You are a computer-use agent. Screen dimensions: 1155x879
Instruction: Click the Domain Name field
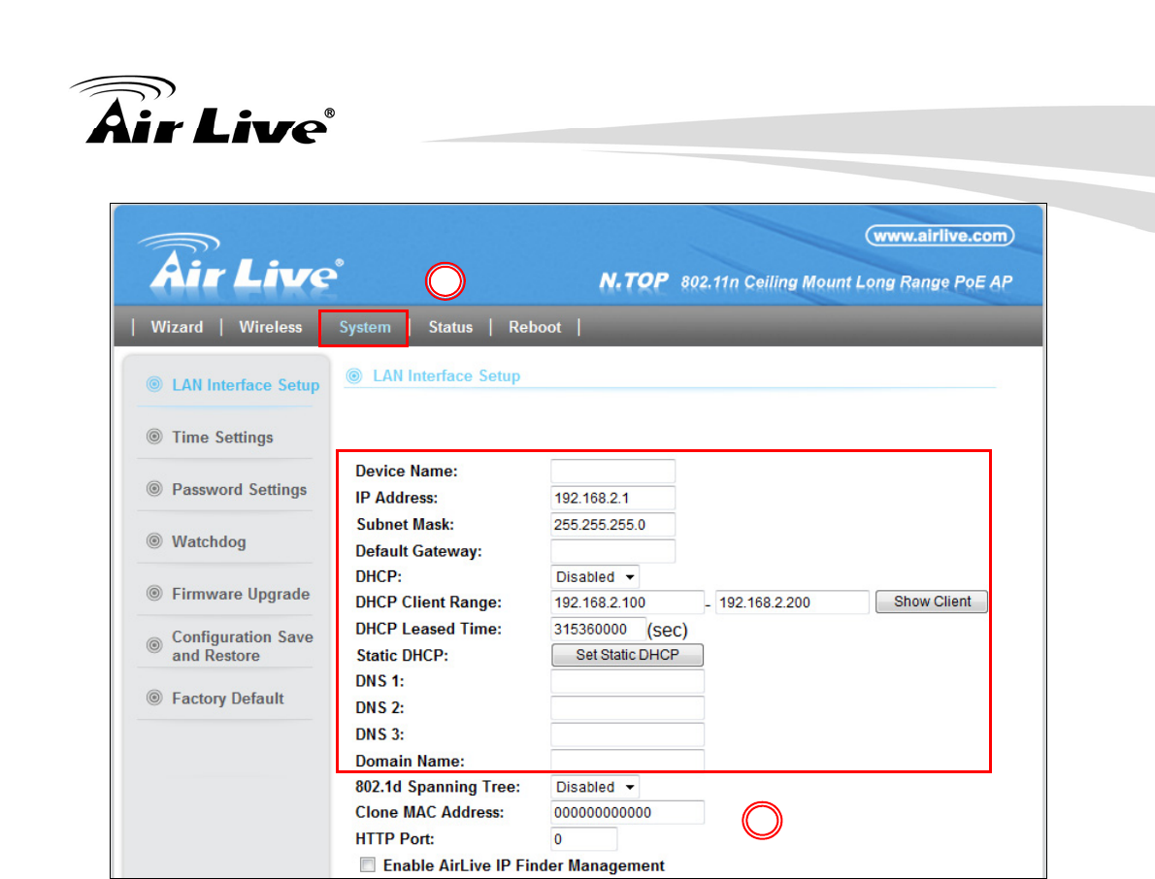[x=628, y=761]
